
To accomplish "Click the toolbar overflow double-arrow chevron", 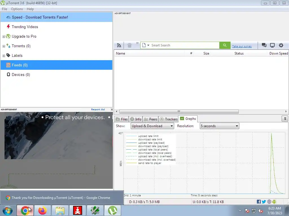I will 137,43.
